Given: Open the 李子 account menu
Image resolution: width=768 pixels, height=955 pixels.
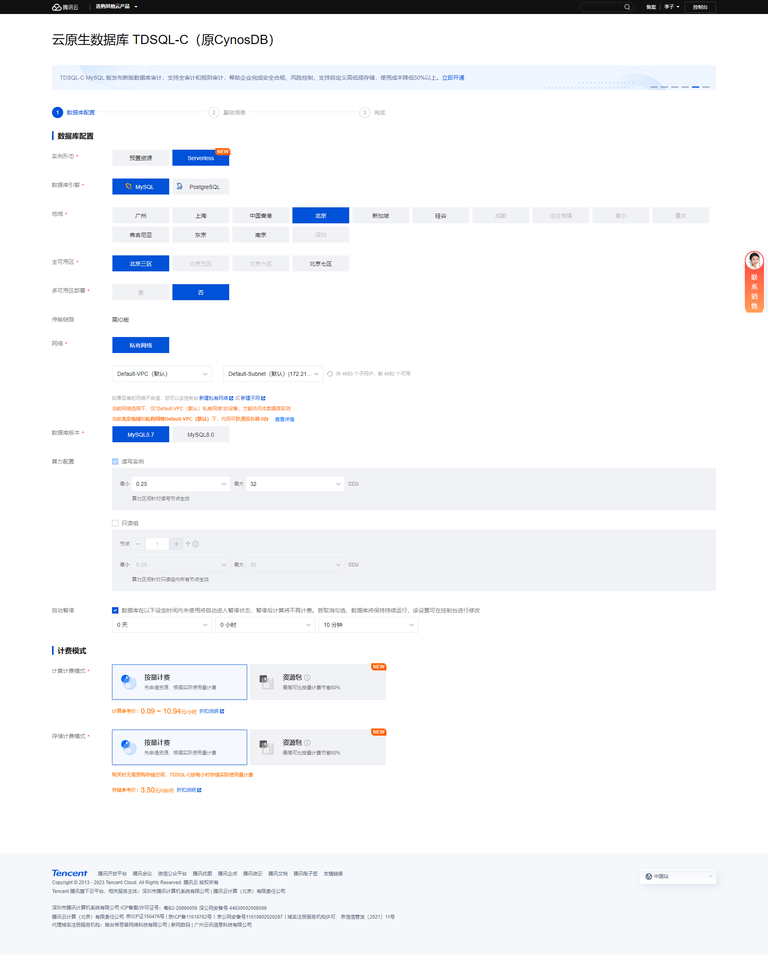Looking at the screenshot, I should (671, 7).
